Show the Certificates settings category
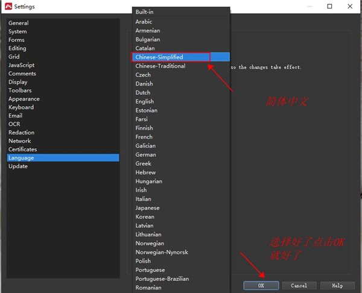Viewport: 362px width, 293px height. pyautogui.click(x=23, y=150)
